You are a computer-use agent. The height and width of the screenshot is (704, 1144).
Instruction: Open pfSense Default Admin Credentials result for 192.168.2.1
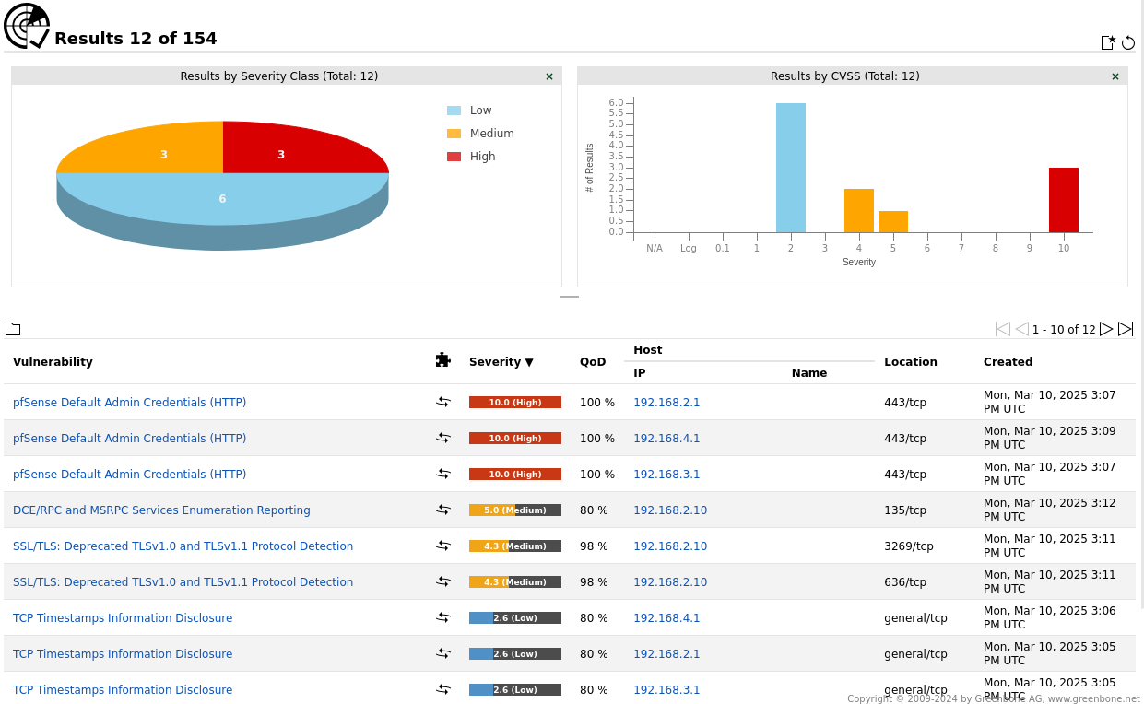coord(129,403)
